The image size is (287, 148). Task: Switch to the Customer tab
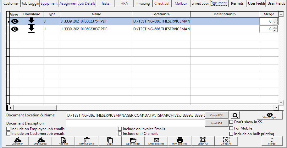[11, 3]
